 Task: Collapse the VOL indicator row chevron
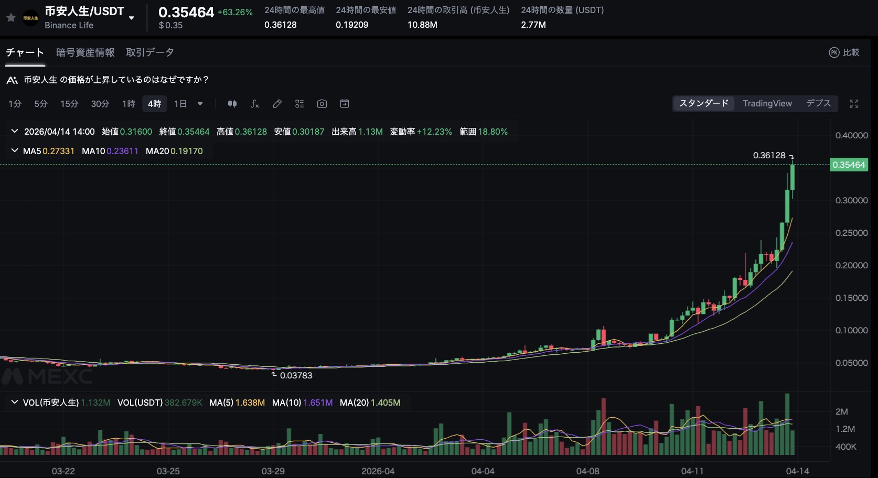(15, 402)
